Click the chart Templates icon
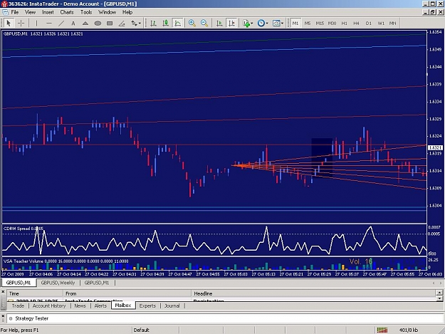The height and width of the screenshot is (334, 445). 276,24
